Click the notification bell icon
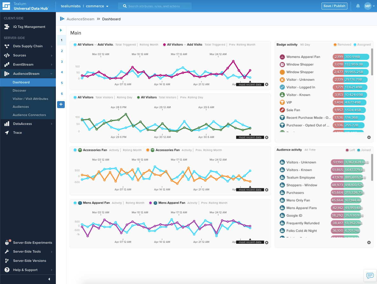The image size is (377, 284). click(359, 6)
